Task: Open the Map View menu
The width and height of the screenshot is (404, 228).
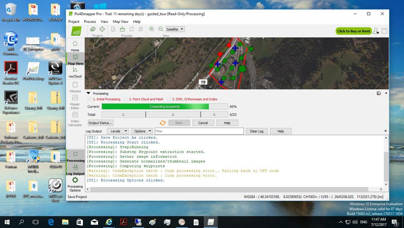Action: 121,22
